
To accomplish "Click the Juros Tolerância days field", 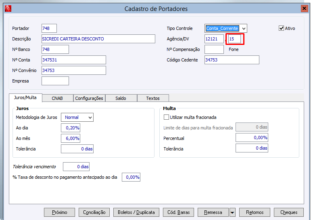I will 77,149.
